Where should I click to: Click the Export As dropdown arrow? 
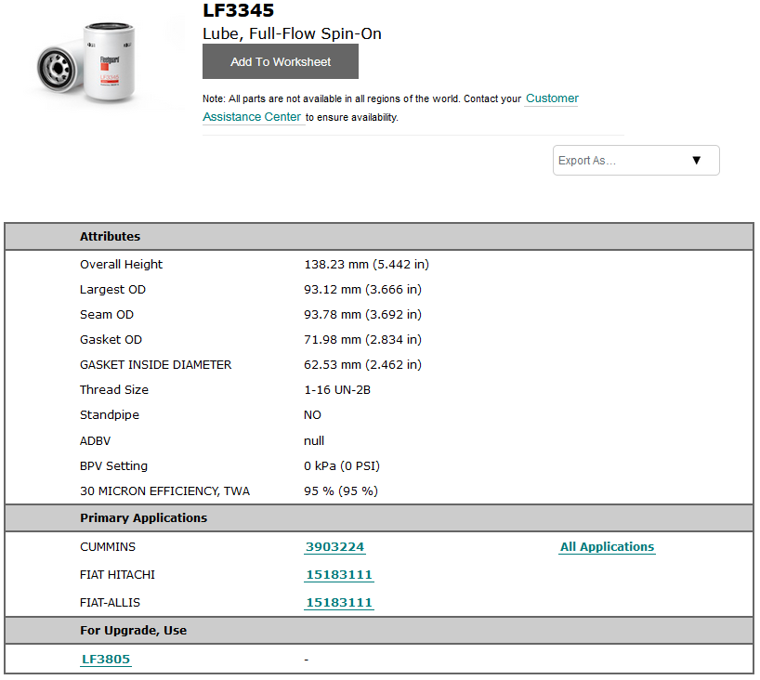[696, 160]
